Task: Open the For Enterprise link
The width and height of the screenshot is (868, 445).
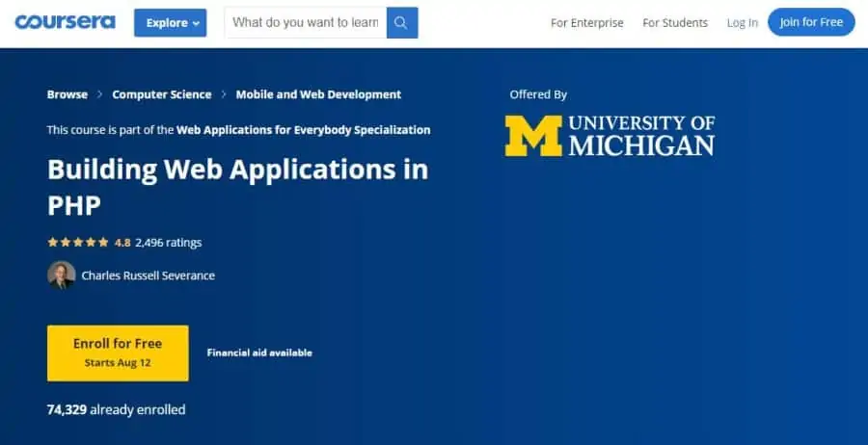Action: coord(586,23)
